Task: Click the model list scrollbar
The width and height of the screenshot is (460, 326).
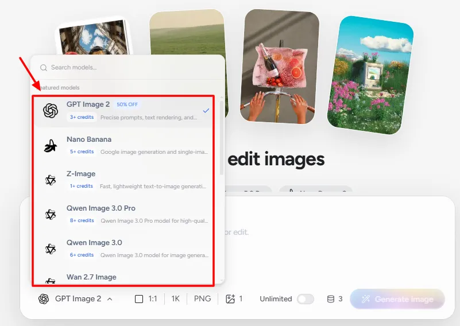Action: [222, 138]
